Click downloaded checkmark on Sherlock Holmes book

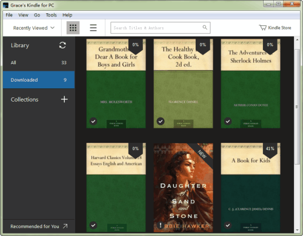point(228,121)
